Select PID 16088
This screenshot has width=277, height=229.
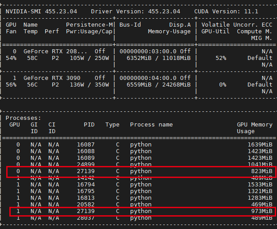tap(86, 151)
